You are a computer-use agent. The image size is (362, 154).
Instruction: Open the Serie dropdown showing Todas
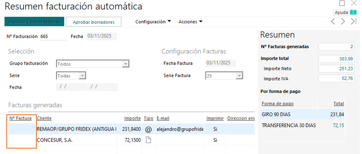pos(82,76)
